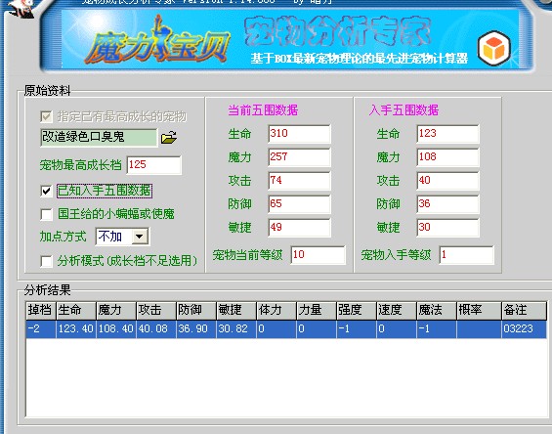Enable 分析模式(成长档不足选用) checkbox

click(46, 261)
